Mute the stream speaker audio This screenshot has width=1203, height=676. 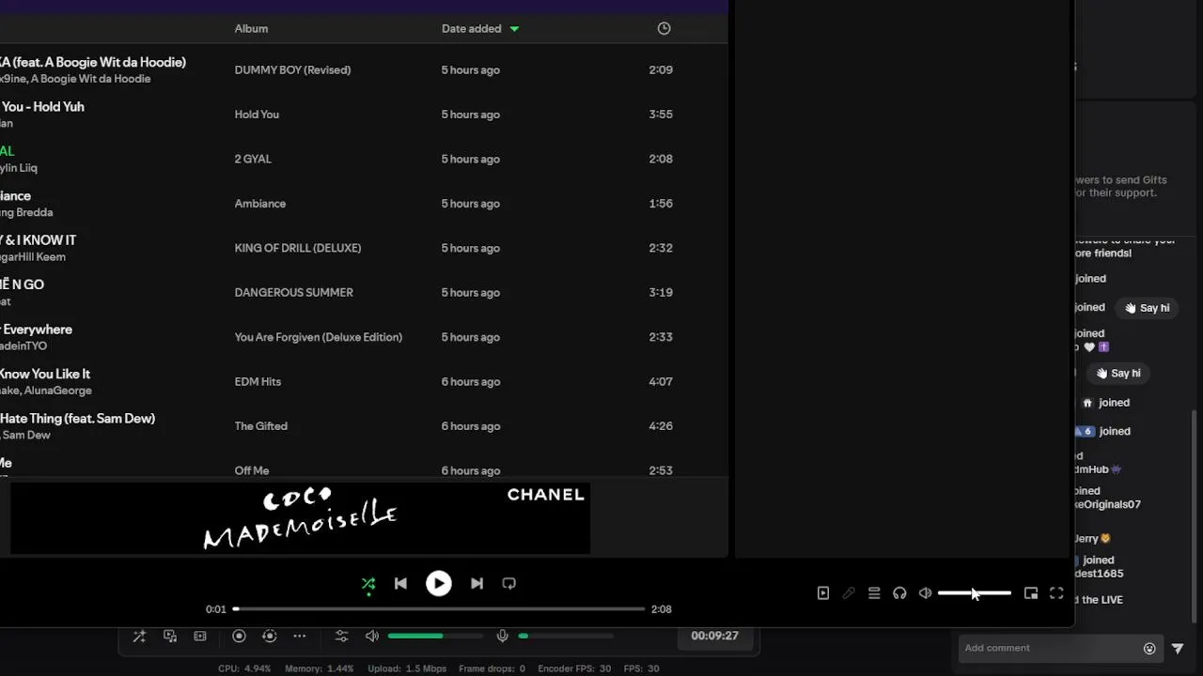[372, 636]
